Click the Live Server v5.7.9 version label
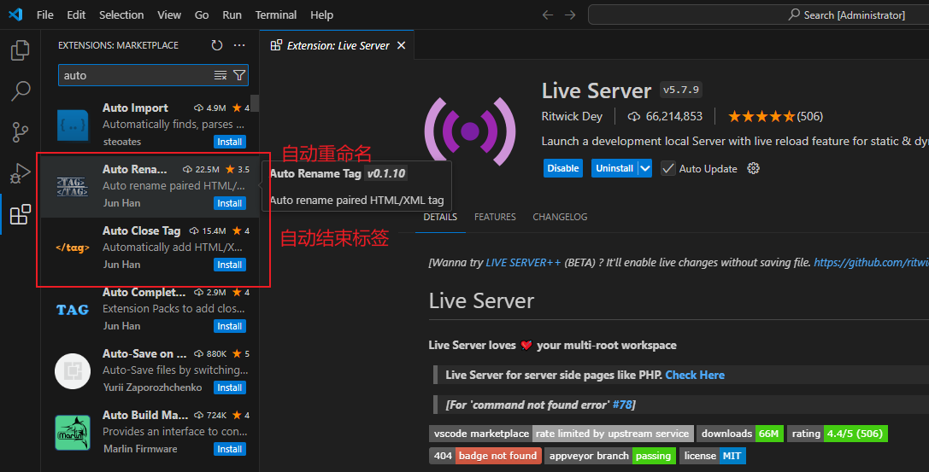 click(681, 90)
